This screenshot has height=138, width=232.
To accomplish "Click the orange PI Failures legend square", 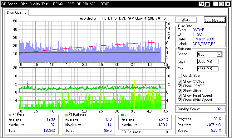I will pos(66,115).
